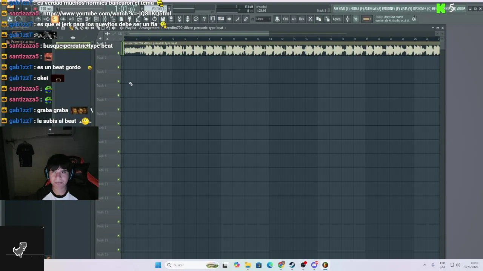Click the chain link icon

pos(246,19)
